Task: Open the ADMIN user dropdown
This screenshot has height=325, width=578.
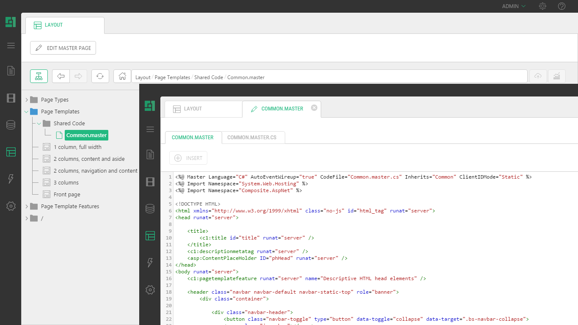Action: (x=513, y=6)
